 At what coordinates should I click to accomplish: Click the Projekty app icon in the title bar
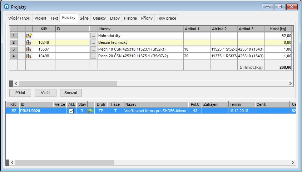click(x=7, y=7)
